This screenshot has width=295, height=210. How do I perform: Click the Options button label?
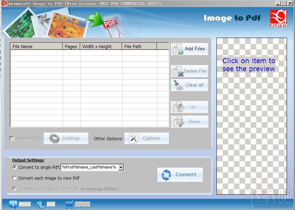coord(152,138)
